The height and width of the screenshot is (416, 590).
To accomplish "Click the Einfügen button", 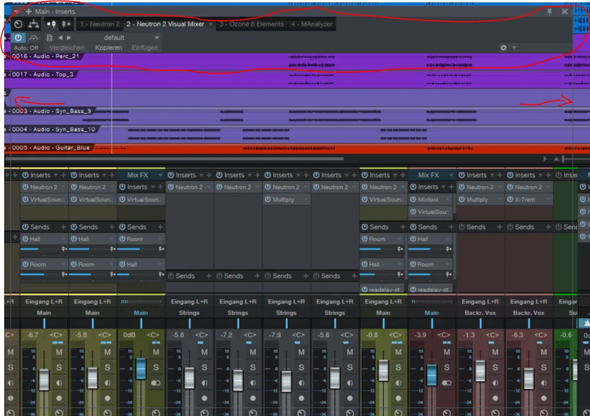I will [144, 48].
